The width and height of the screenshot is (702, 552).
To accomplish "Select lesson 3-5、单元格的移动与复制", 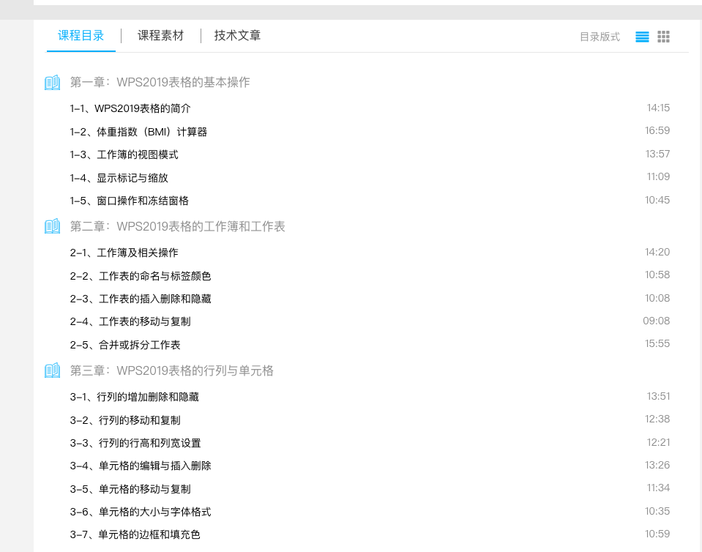I will 130,489.
